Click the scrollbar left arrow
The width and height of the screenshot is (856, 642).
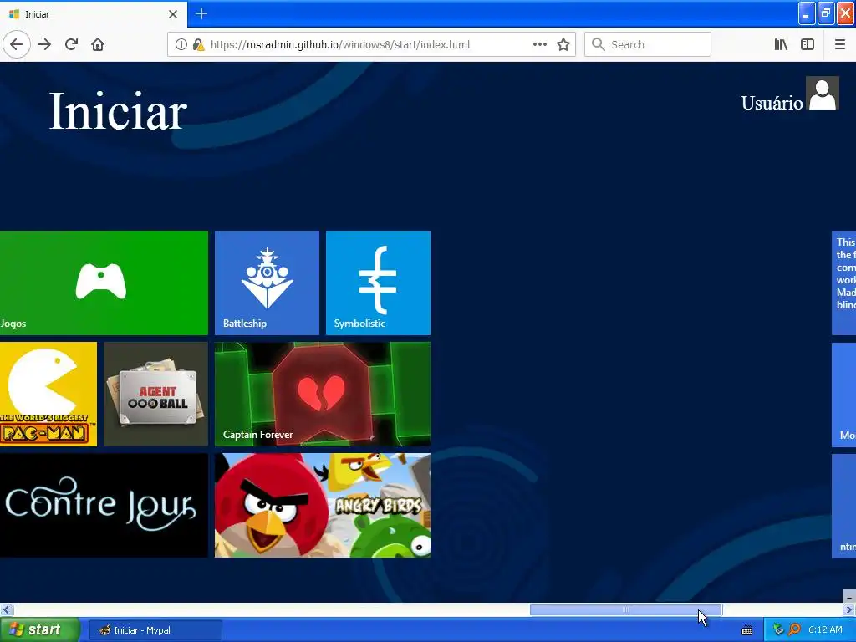(6, 609)
